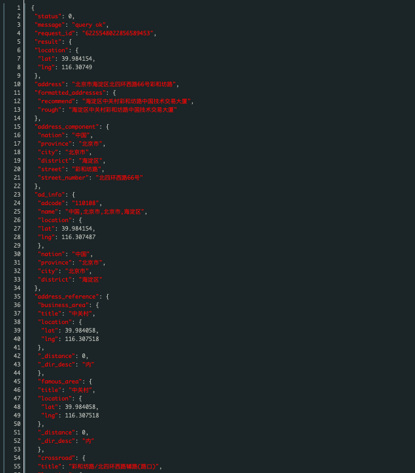Click the "query ok" message value
415x473 pixels.
click(x=88, y=25)
